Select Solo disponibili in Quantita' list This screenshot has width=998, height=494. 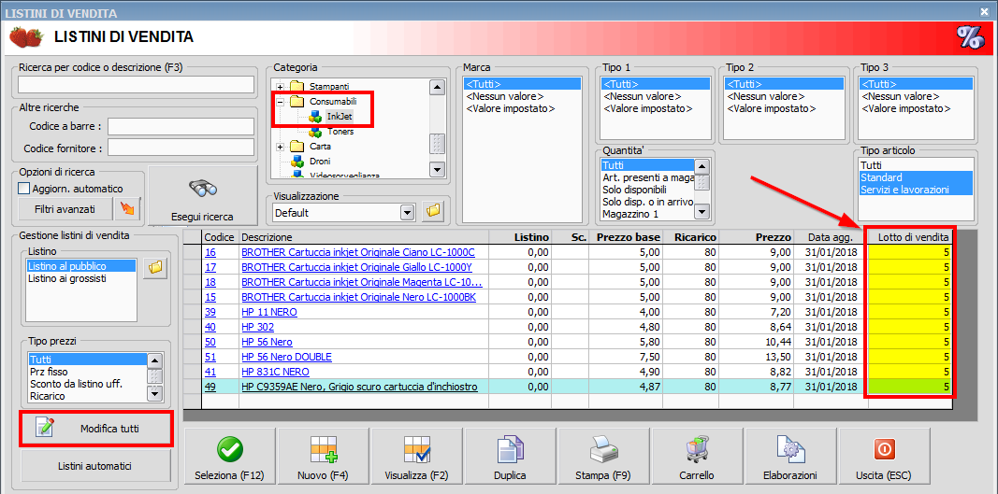click(648, 190)
